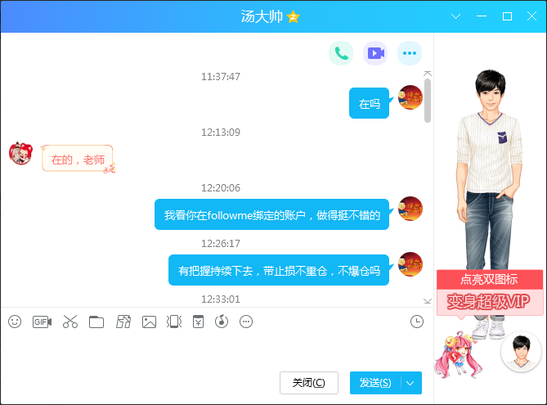The image size is (547, 405).
Task: Click the 发送(S) send button
Action: (375, 383)
